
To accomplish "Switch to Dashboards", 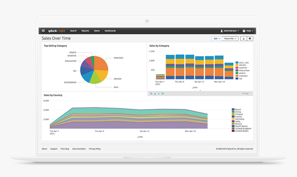I will coord(110,31).
